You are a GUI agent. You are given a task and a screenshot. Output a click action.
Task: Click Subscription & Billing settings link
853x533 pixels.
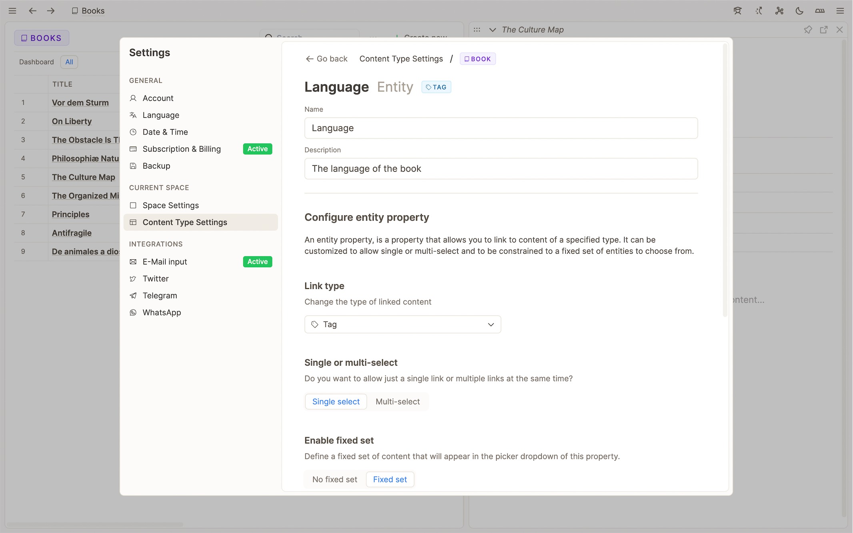pos(182,148)
